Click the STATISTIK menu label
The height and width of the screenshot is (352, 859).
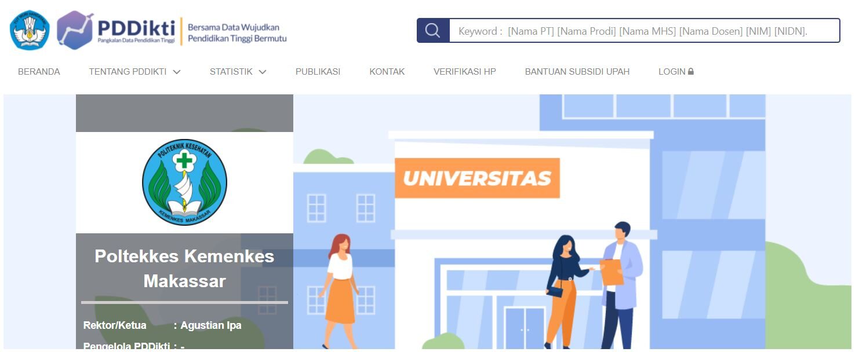pyautogui.click(x=231, y=72)
